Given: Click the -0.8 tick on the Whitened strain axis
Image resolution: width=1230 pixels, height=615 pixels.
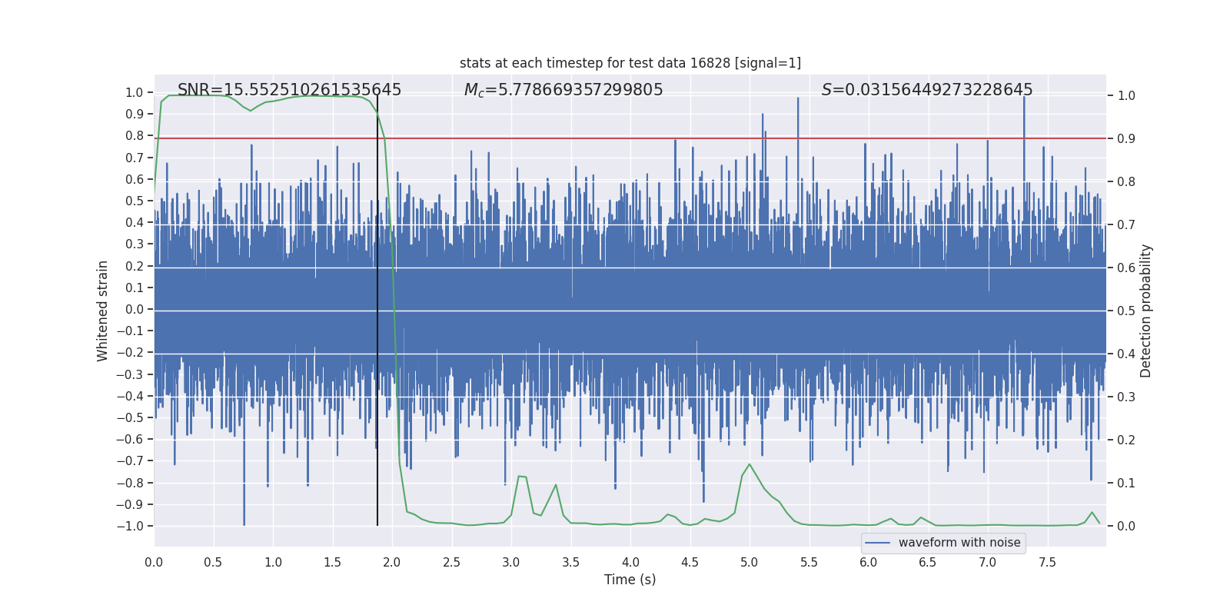Looking at the screenshot, I should [130, 483].
